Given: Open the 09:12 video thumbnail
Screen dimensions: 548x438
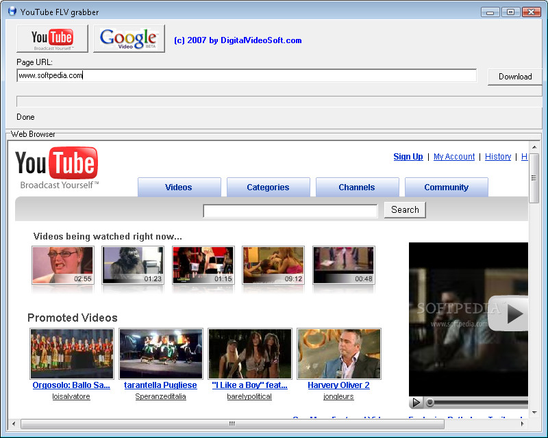Looking at the screenshot, I should click(273, 265).
